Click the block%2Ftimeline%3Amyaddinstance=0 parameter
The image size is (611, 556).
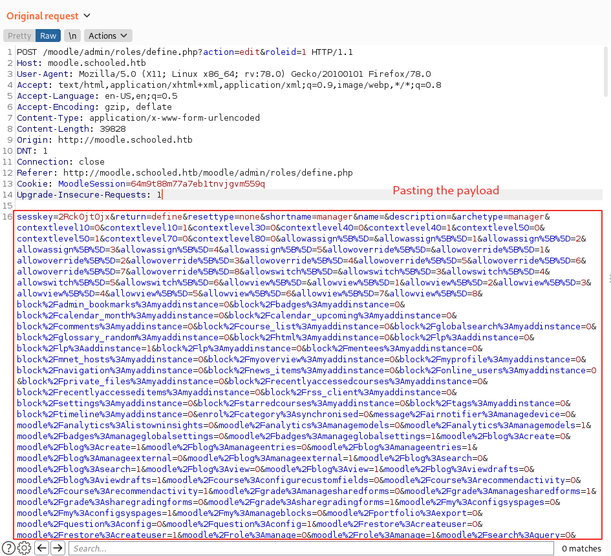105,415
